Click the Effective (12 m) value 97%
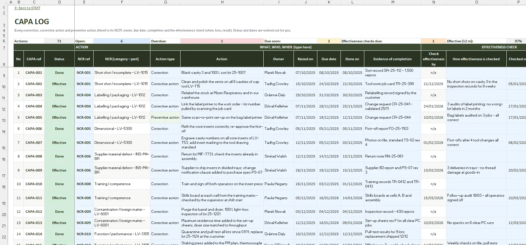526x245 pixels. pyautogui.click(x=518, y=41)
